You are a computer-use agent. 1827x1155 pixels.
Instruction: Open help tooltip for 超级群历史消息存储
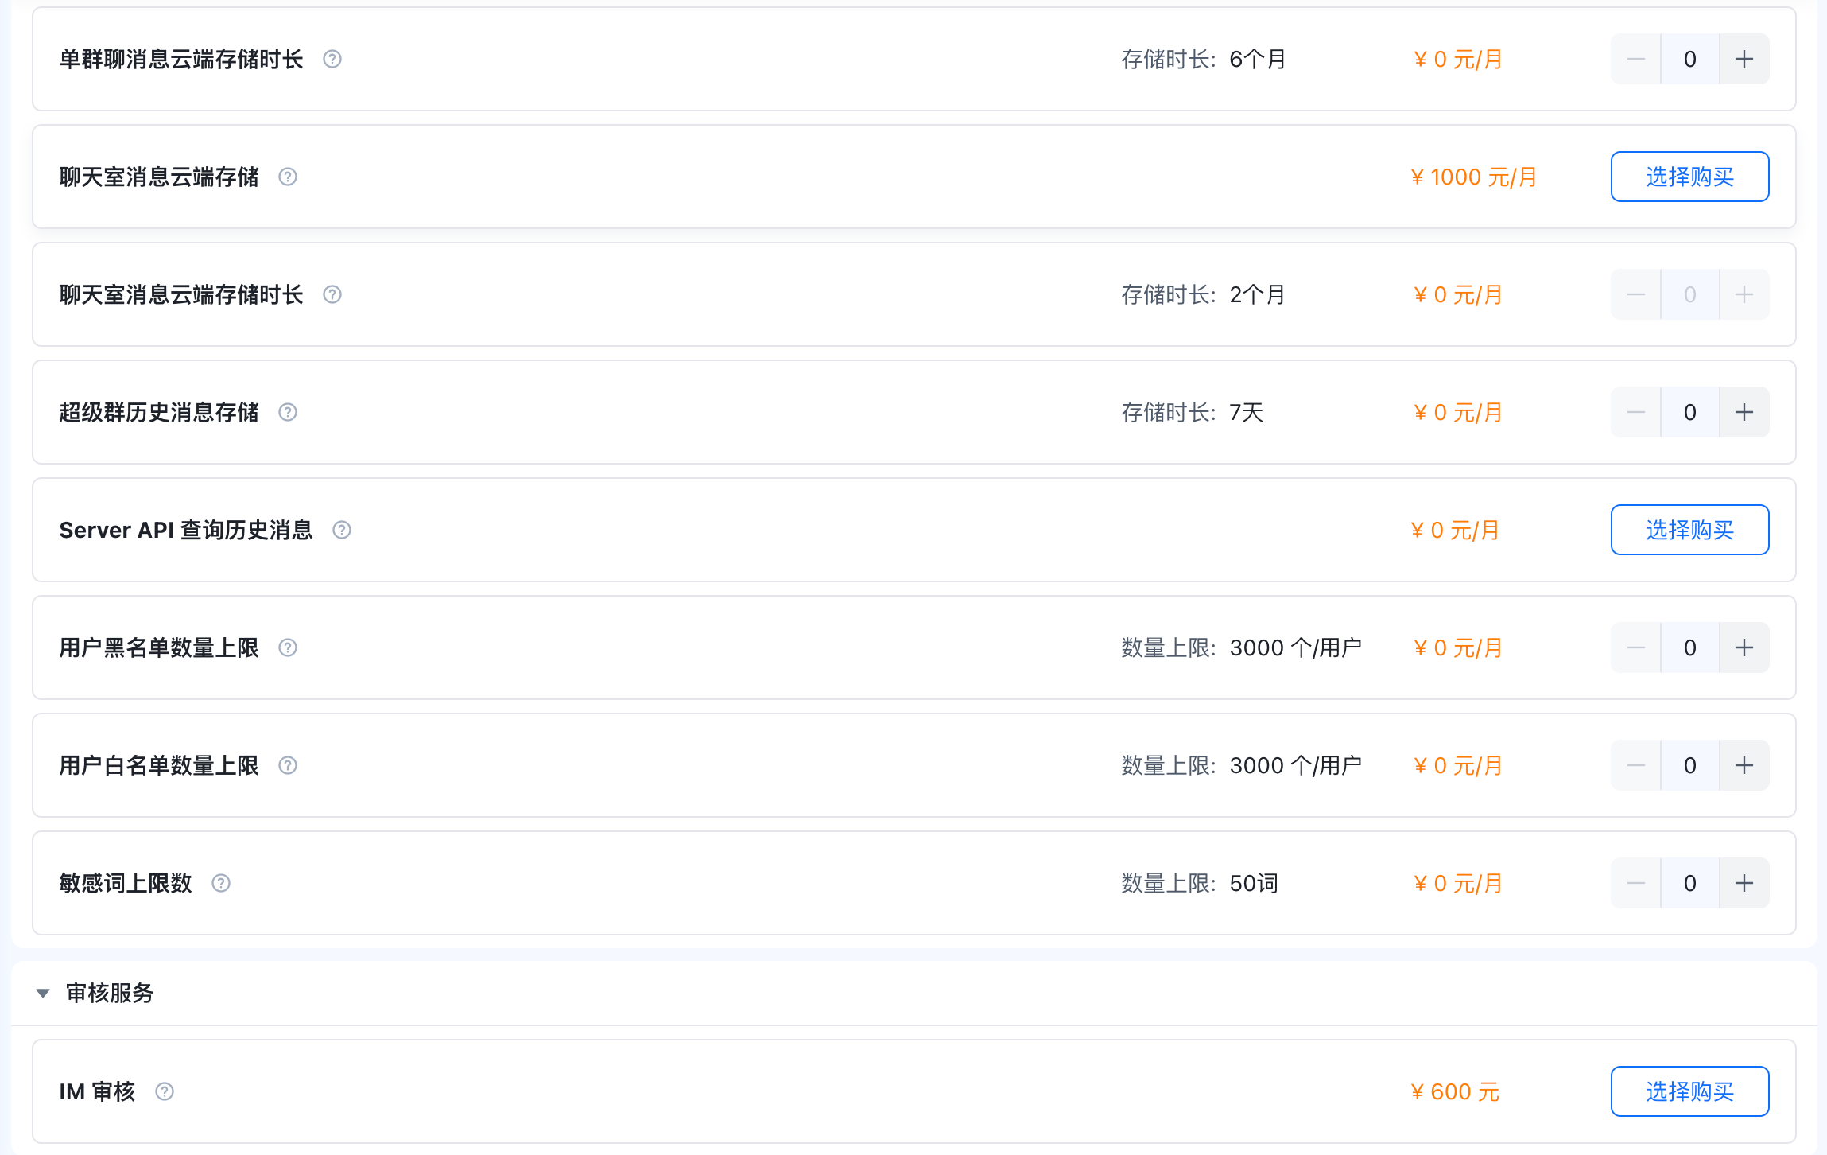[288, 412]
